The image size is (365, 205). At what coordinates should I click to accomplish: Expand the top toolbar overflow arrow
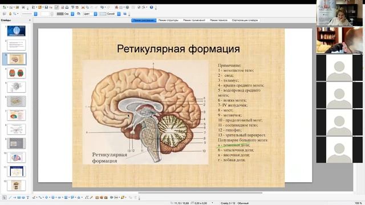(x=156, y=9)
